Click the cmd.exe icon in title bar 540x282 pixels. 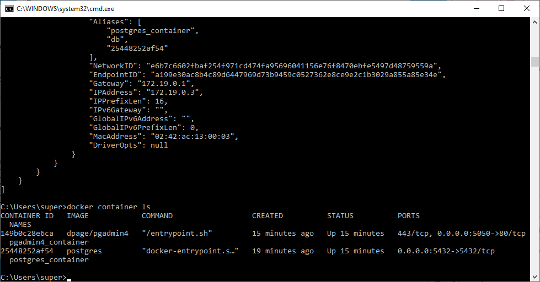[9, 8]
